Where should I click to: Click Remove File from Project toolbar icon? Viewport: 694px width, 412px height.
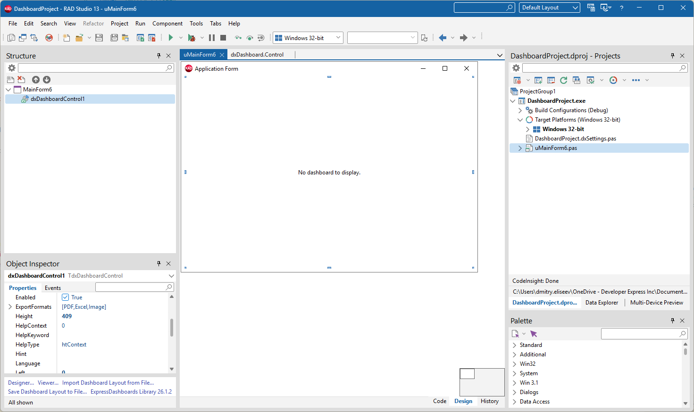tap(152, 38)
